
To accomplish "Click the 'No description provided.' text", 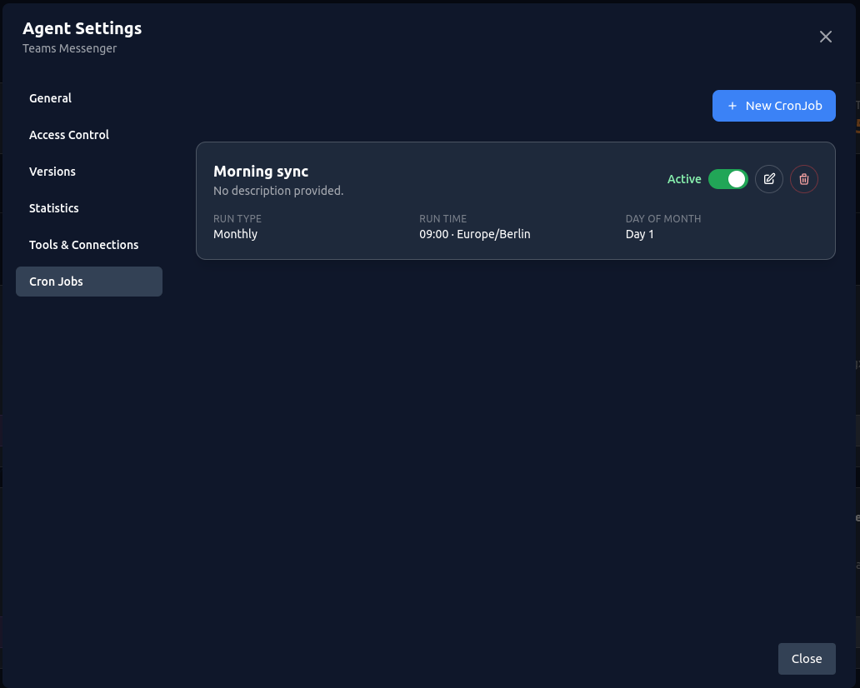I will pyautogui.click(x=278, y=191).
